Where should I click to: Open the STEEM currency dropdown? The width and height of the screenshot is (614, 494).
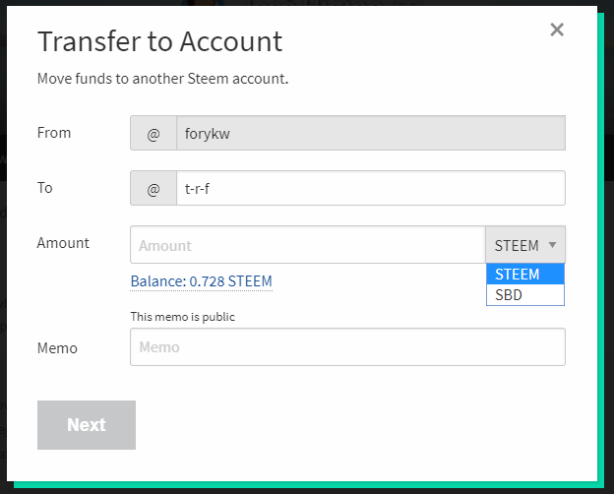pyautogui.click(x=524, y=245)
